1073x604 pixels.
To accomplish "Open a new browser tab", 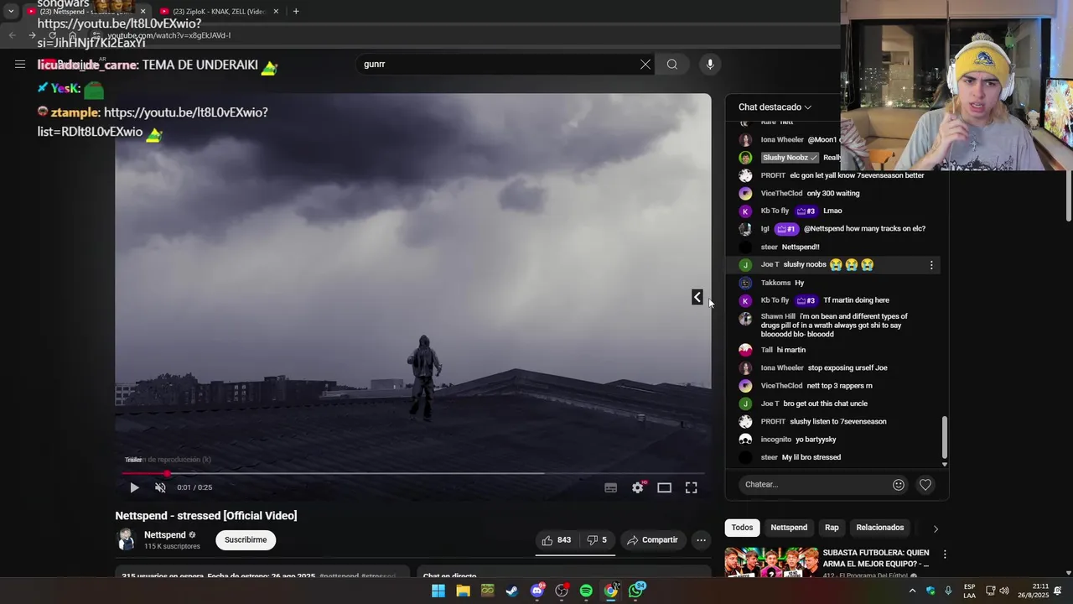I will pyautogui.click(x=296, y=11).
